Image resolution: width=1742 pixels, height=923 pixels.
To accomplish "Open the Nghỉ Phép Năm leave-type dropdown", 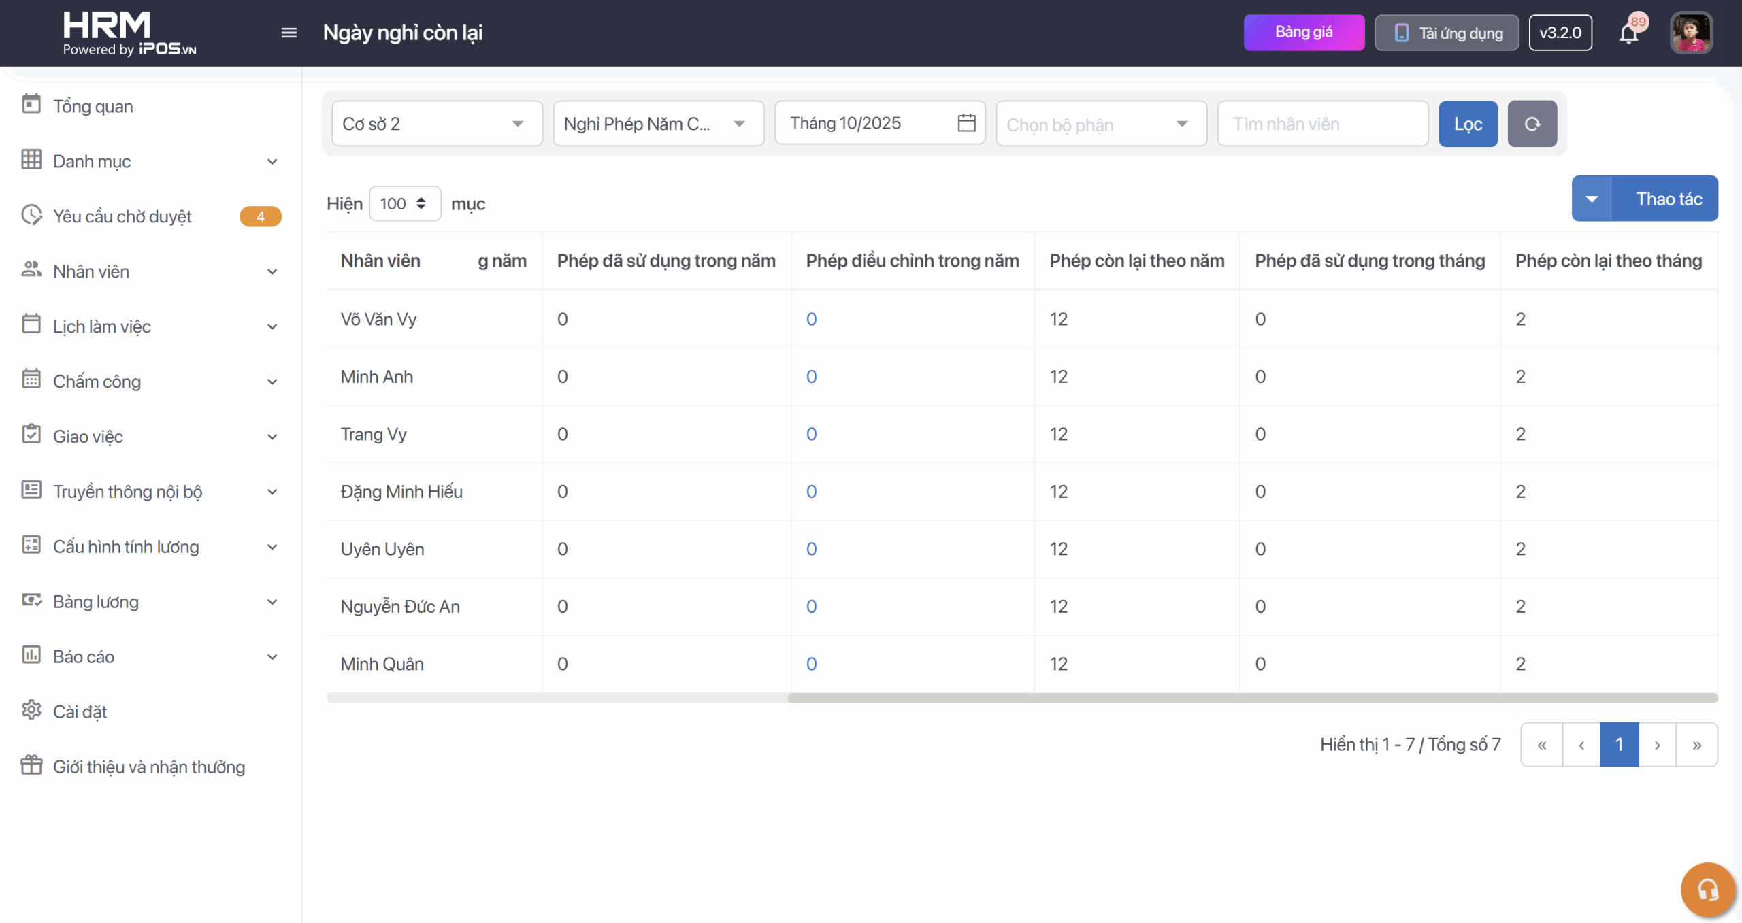I will click(x=658, y=124).
